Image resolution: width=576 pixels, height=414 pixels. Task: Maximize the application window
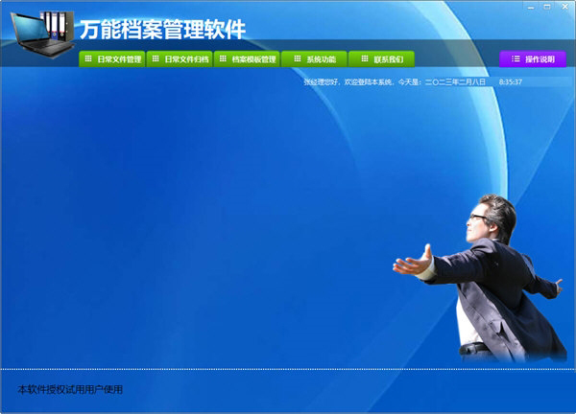point(547,7)
